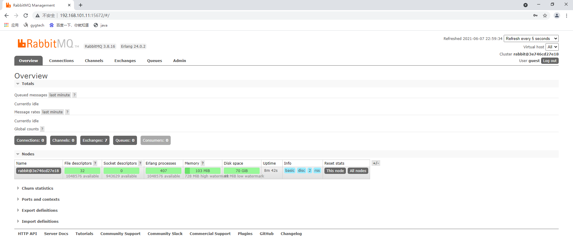Bookmark this page with the star icon
The height and width of the screenshot is (238, 573).
tap(545, 16)
